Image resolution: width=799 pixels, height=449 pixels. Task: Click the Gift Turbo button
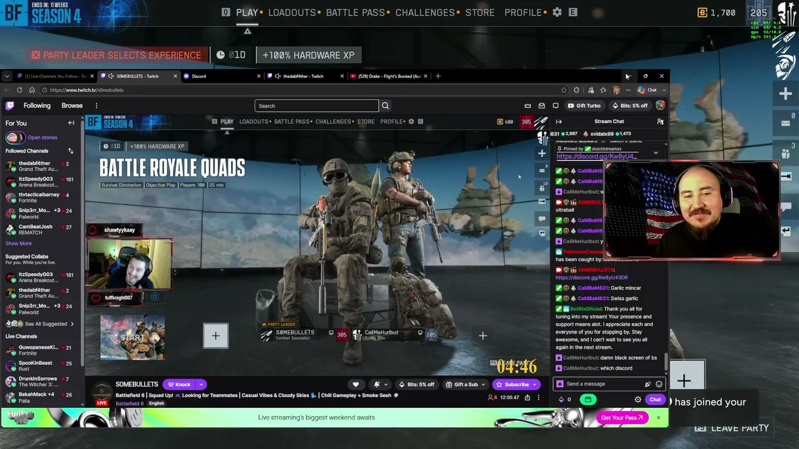coord(584,106)
